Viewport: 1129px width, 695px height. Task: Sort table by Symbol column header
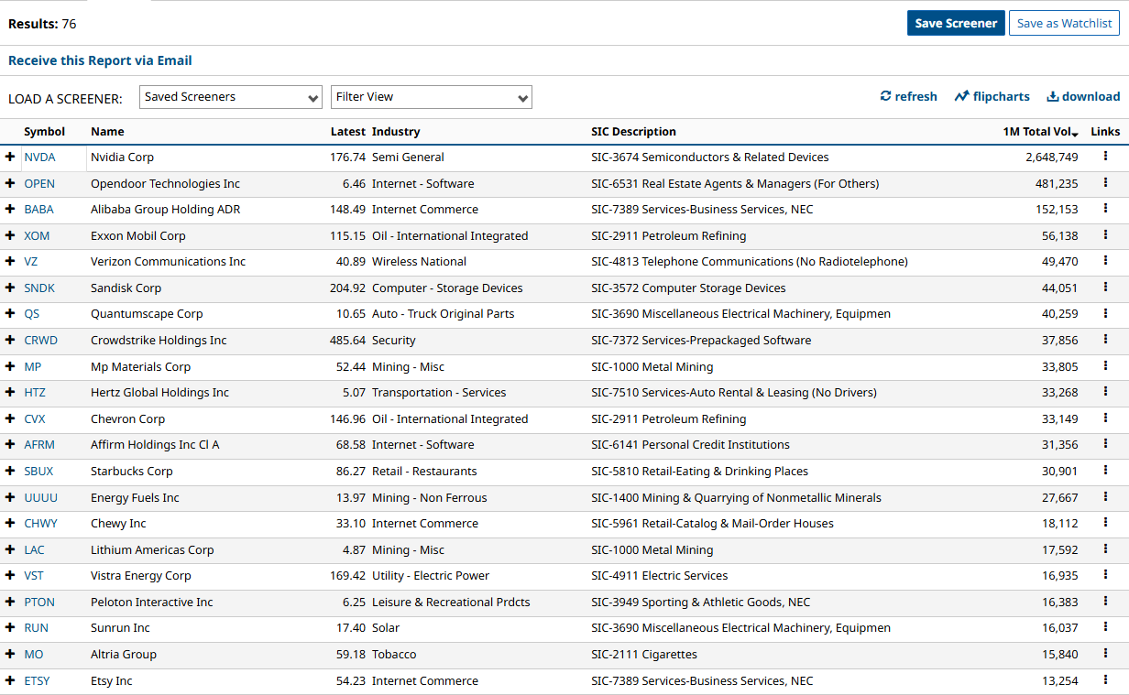coord(44,132)
